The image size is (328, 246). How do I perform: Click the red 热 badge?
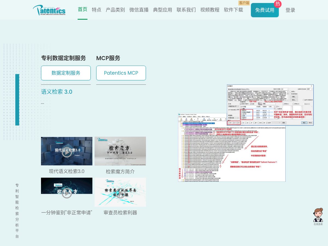tap(278, 4)
